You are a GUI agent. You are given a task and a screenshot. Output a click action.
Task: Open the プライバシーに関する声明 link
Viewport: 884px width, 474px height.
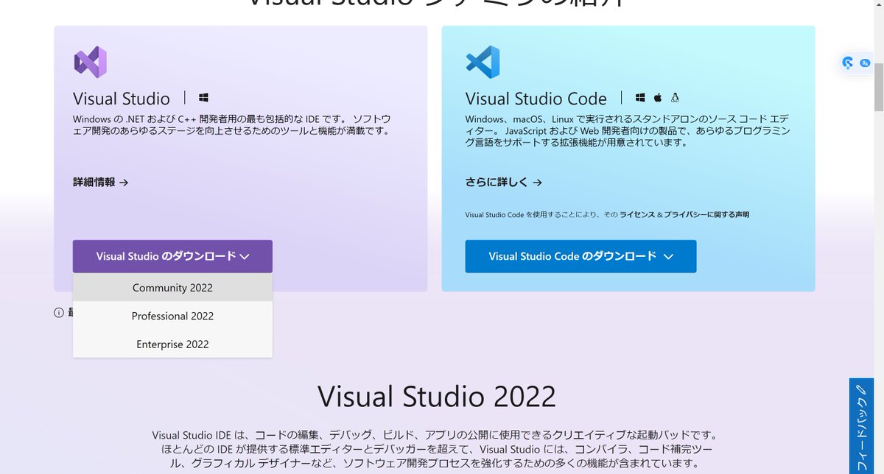tap(707, 215)
